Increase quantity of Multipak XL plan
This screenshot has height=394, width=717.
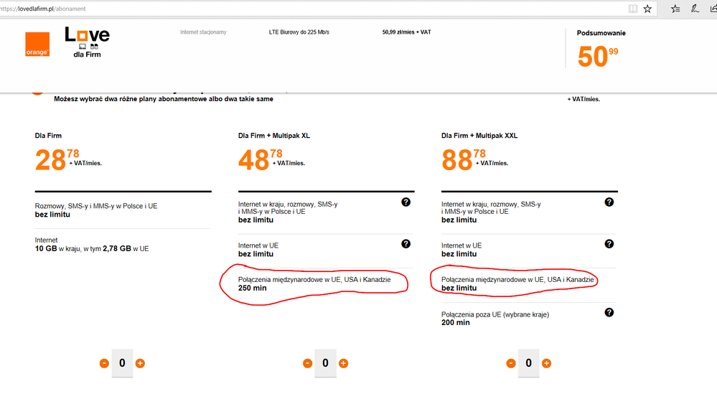(343, 363)
